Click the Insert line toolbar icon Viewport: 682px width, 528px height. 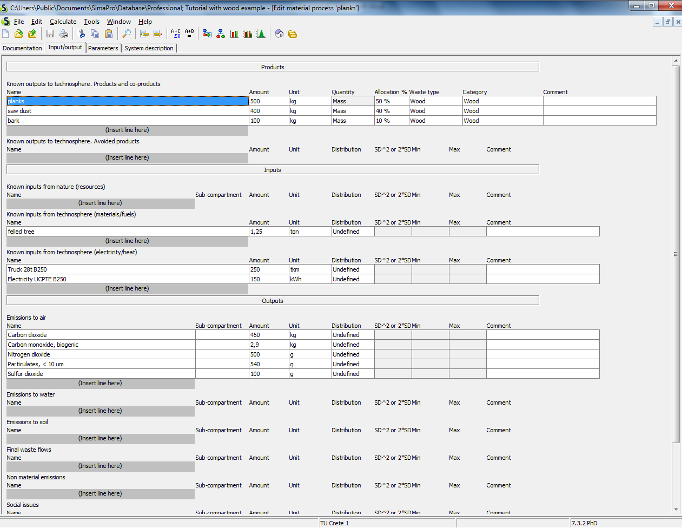[144, 34]
